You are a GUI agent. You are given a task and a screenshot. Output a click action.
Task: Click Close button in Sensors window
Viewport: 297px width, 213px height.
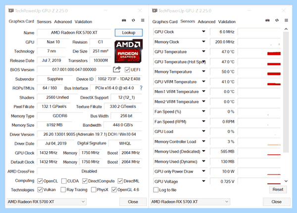[276, 202]
